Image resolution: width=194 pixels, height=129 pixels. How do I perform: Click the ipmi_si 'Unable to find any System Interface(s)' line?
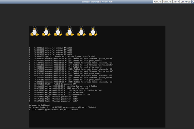[62, 56]
